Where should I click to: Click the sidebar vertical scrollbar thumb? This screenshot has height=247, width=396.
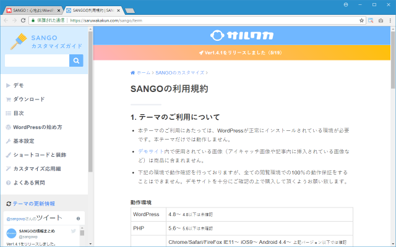click(90, 102)
